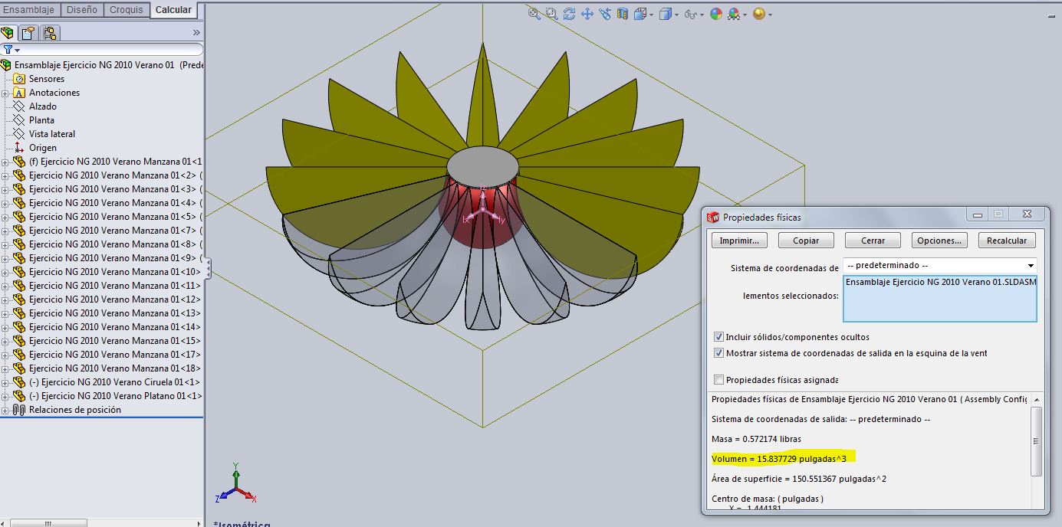Toggle Mostrar sistema de coordenadas de salida checkbox
1062x527 pixels.
coord(718,353)
